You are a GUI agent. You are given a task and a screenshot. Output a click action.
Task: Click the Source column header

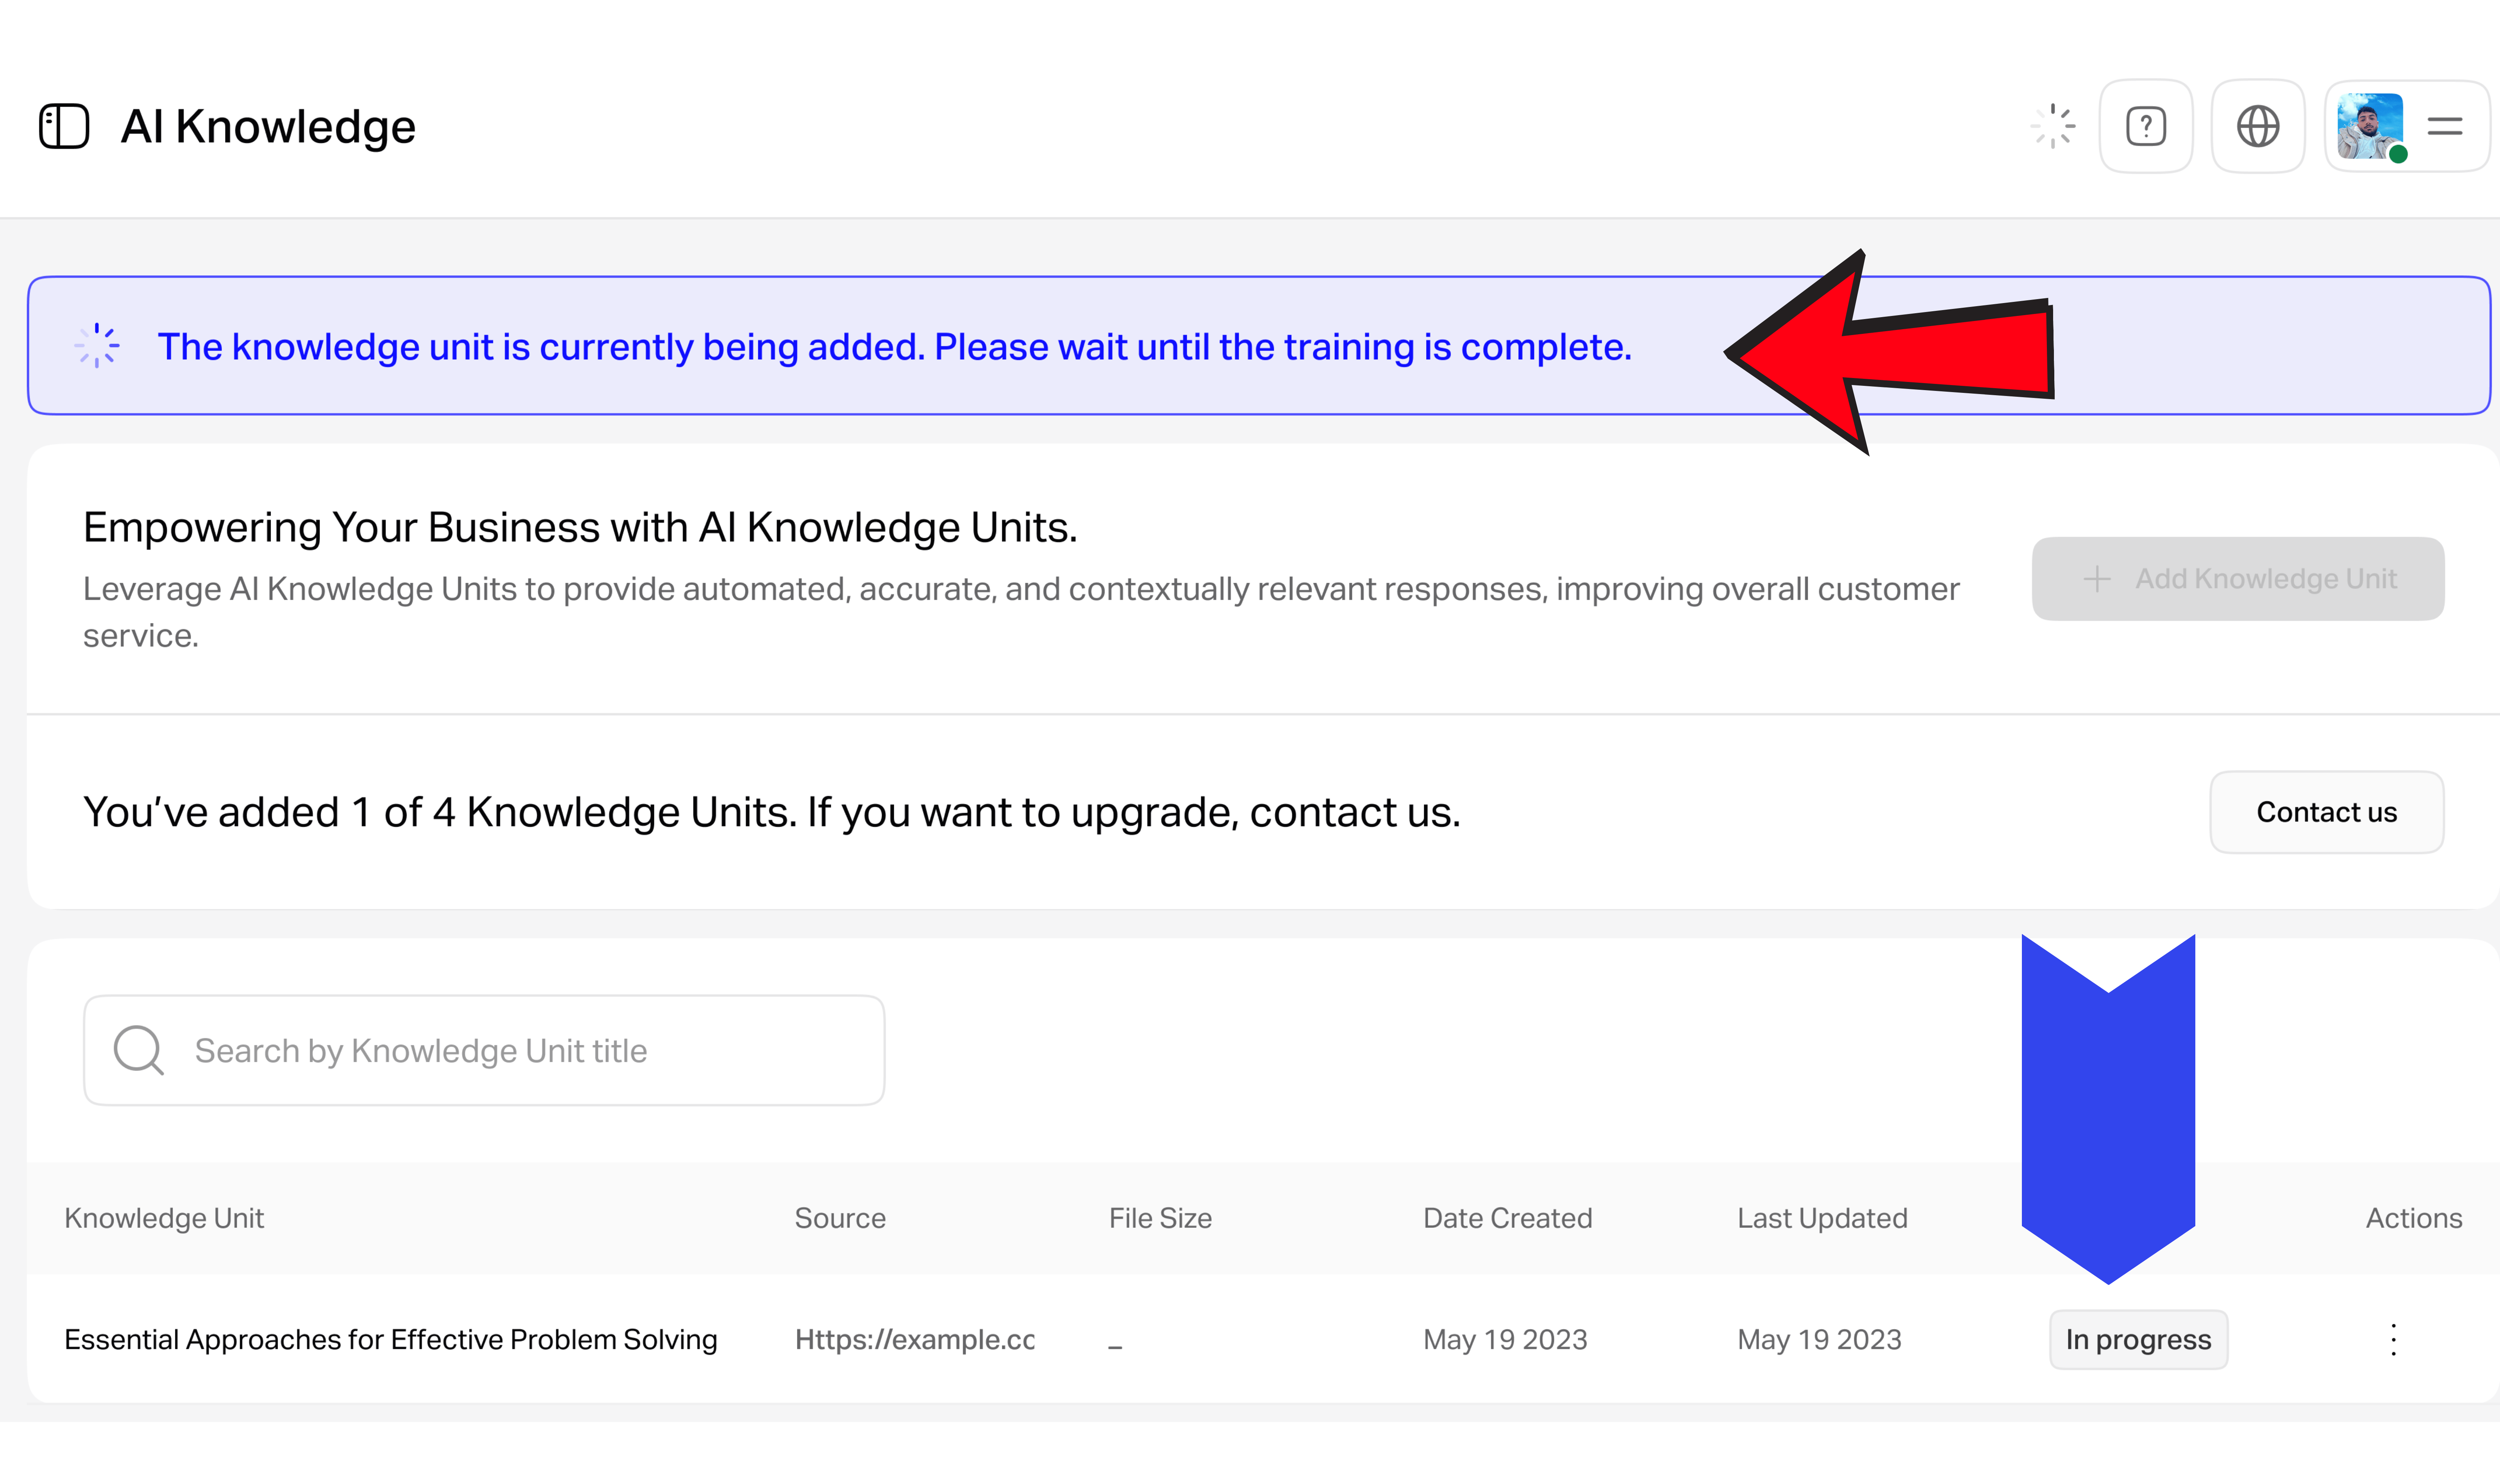[x=840, y=1218]
